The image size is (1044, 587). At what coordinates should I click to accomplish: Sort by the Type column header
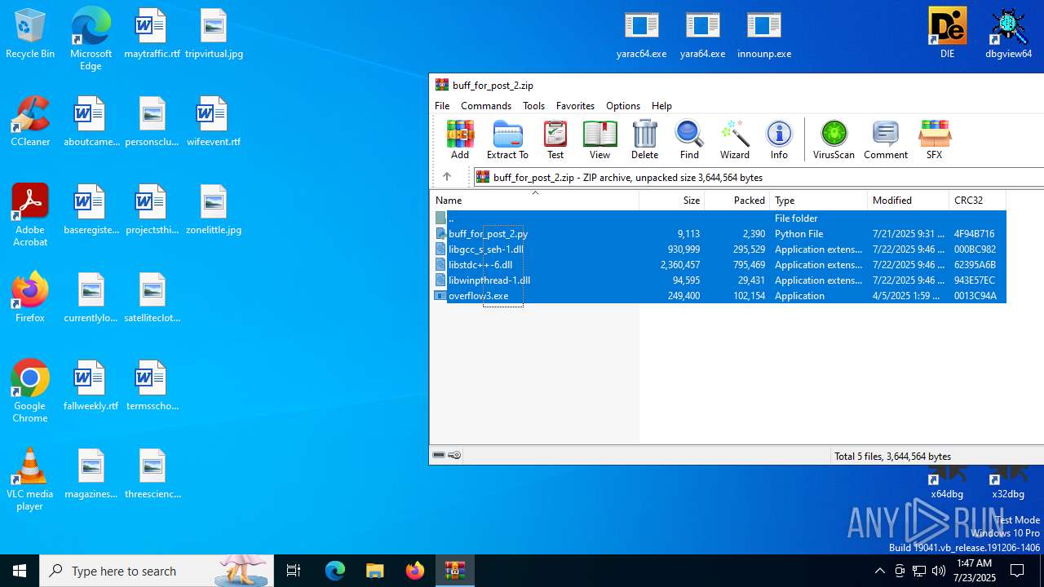coord(819,200)
